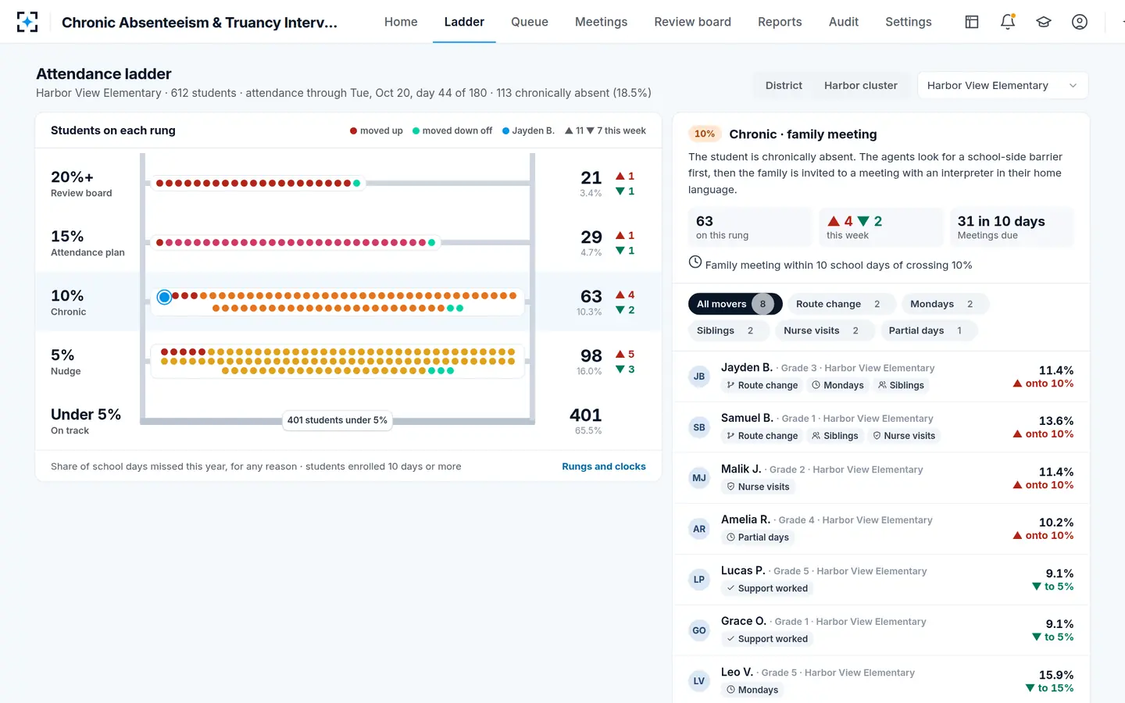Open Malik J. student name
1125x703 pixels.
(741, 469)
